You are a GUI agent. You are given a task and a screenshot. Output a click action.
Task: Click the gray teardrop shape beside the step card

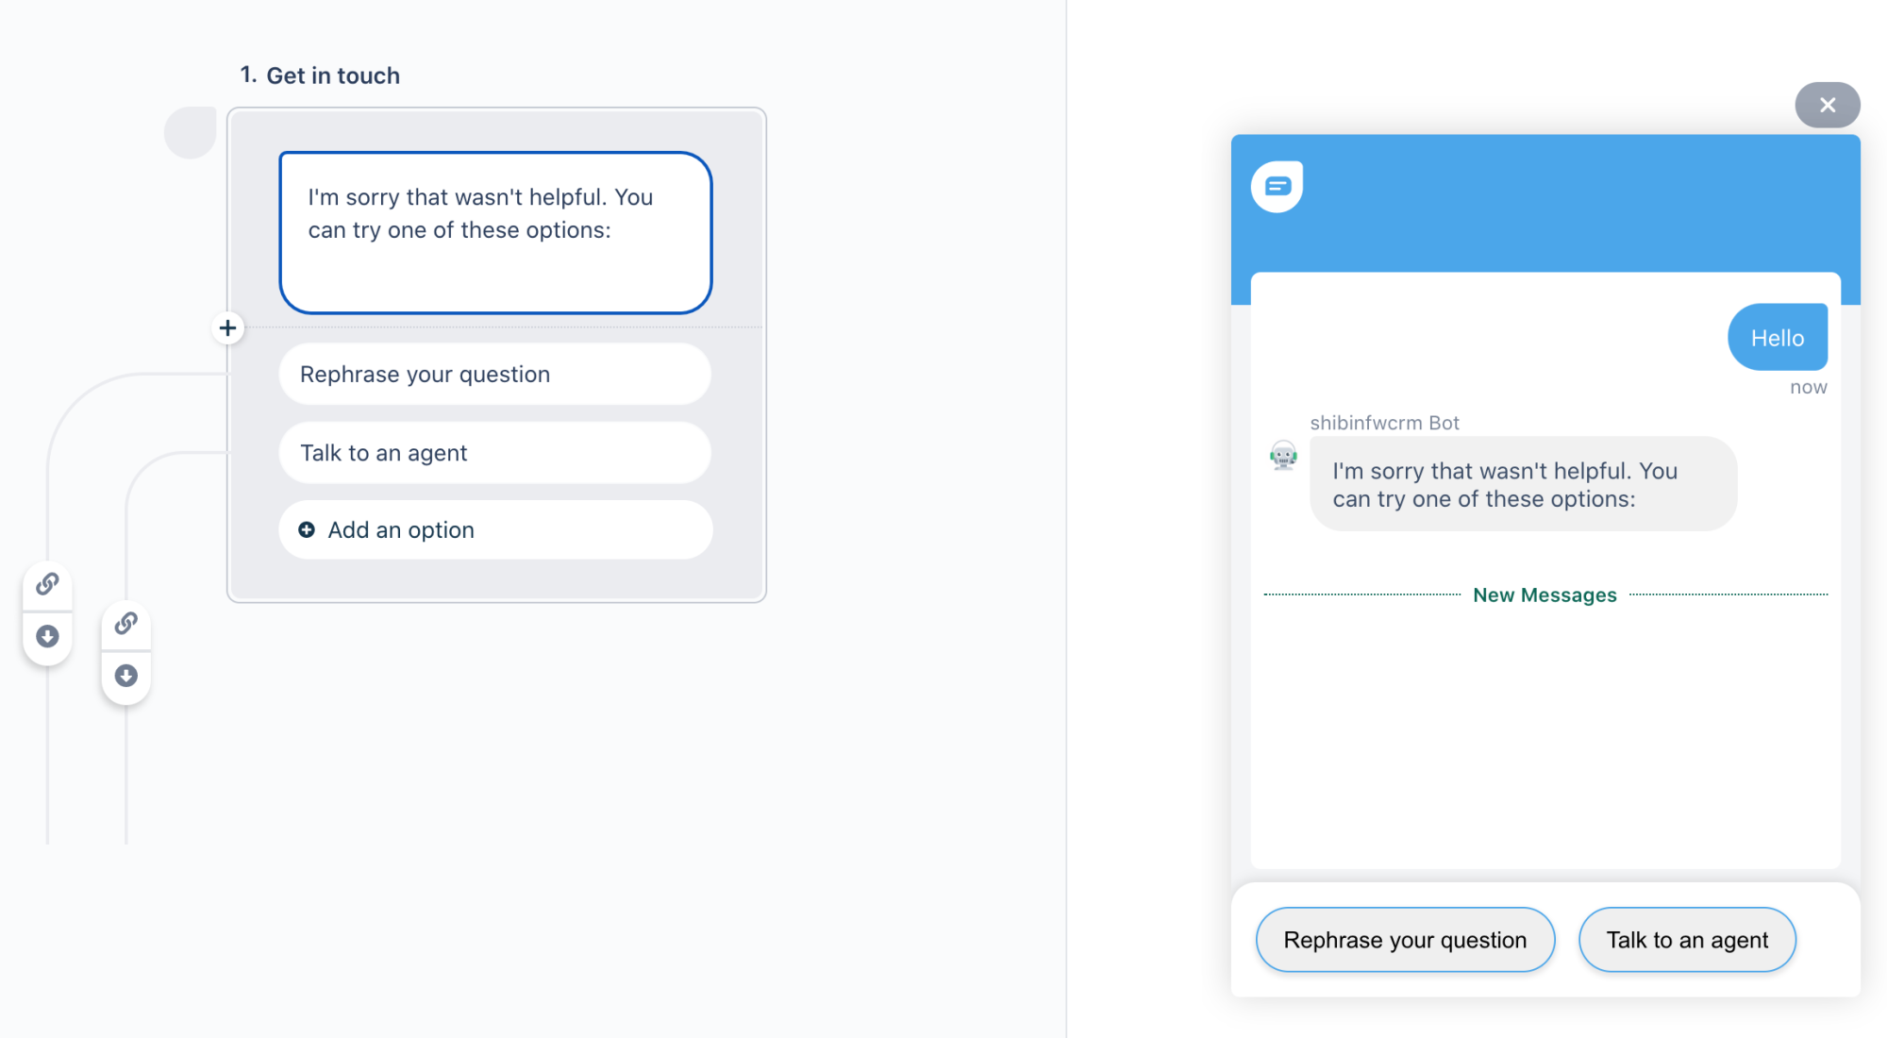[191, 132]
